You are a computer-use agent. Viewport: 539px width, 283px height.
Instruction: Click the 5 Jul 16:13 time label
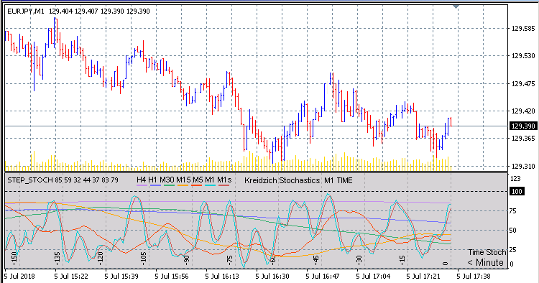pyautogui.click(x=222, y=276)
